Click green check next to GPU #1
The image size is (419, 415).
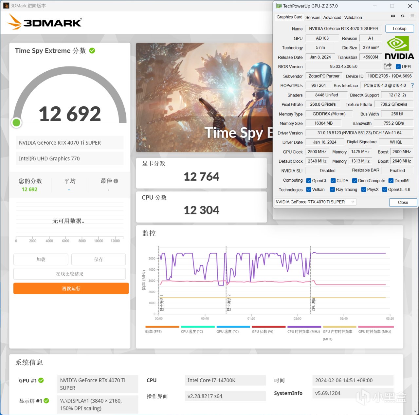(41, 380)
